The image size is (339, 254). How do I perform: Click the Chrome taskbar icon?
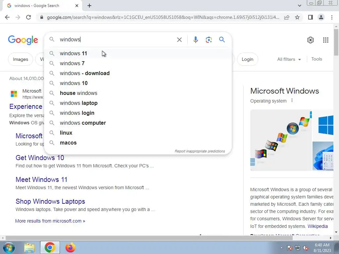[50, 247]
